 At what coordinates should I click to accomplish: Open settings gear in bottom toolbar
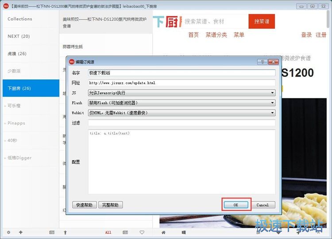[x=8, y=232]
